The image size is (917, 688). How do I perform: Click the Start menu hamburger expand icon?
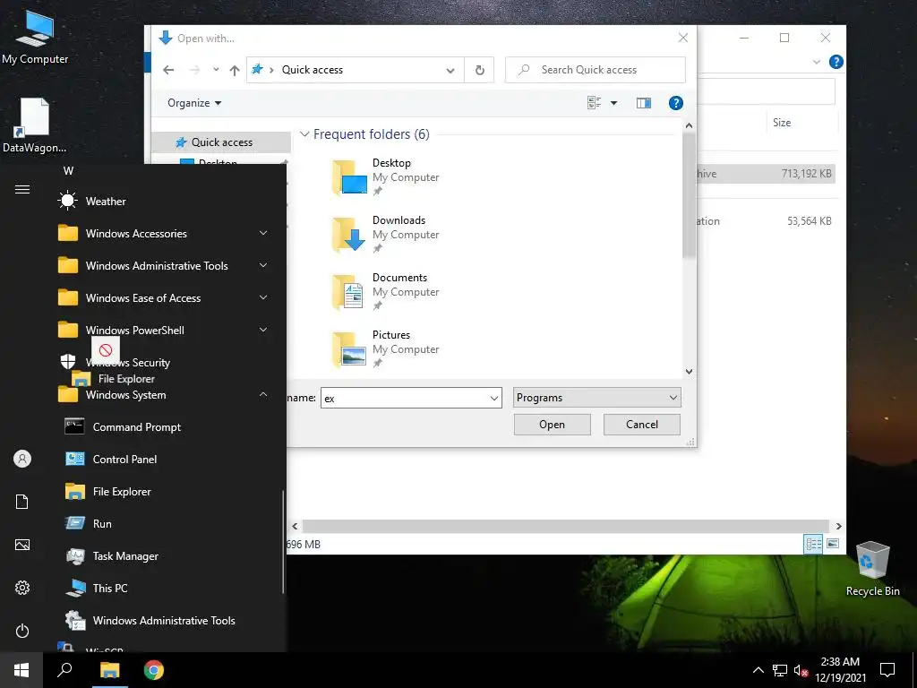click(x=22, y=189)
